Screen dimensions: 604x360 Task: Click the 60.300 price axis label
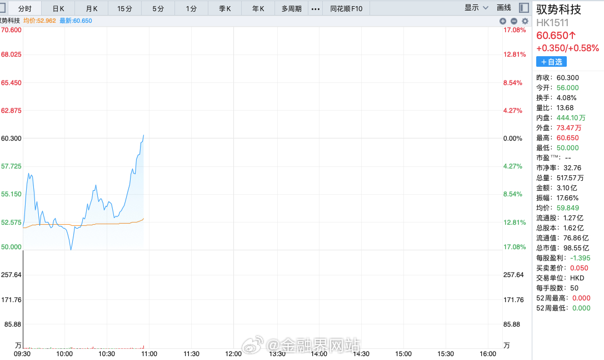(11, 139)
